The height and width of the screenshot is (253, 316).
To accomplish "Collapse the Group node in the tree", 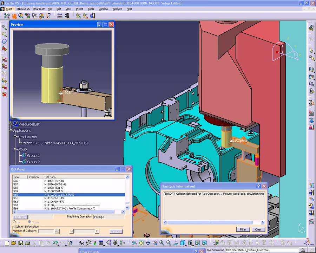I will (x=15, y=149).
